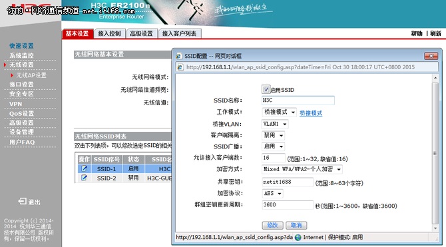Click the dialog scrollbar up arrow

435,78
